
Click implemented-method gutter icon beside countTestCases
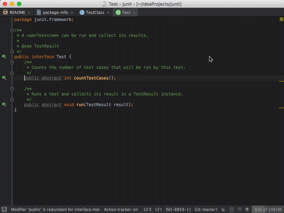pos(4,78)
